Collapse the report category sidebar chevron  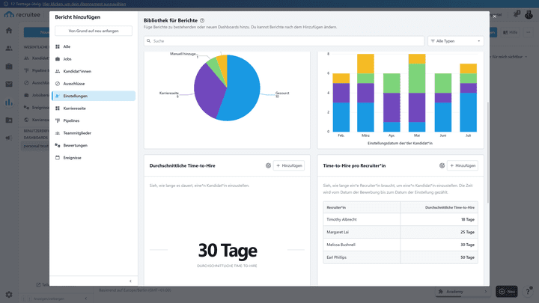tap(130, 281)
